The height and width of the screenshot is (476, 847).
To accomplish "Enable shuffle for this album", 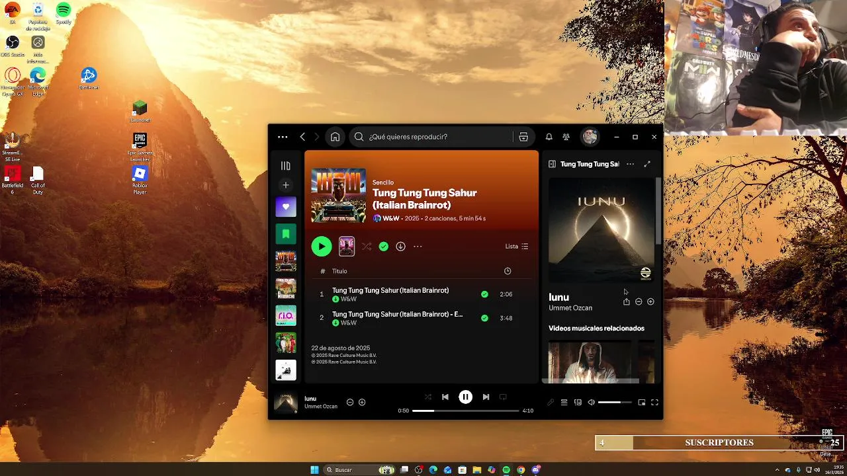I will pyautogui.click(x=367, y=247).
